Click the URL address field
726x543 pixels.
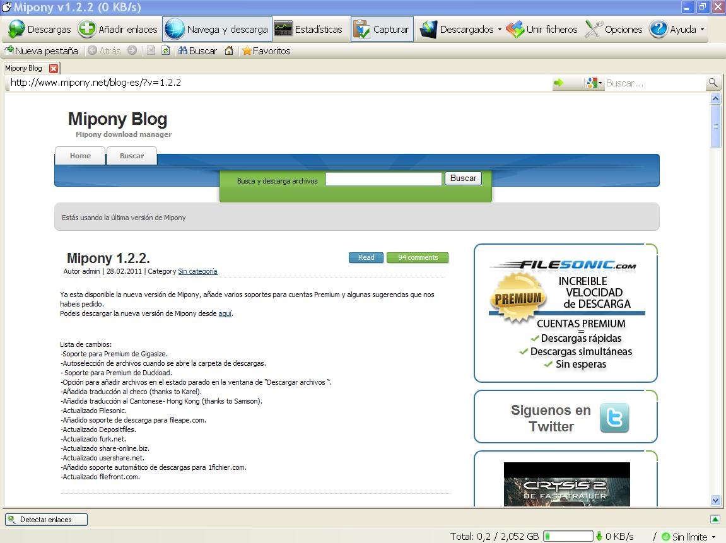(x=278, y=83)
